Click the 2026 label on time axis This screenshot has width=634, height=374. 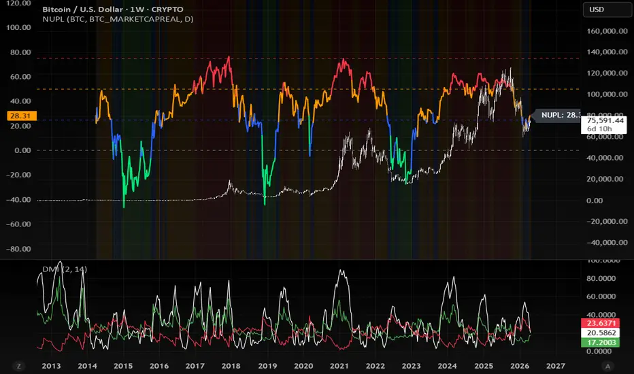click(520, 366)
